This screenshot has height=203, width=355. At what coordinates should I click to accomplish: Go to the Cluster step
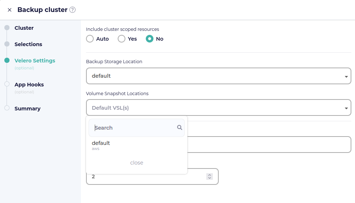(24, 28)
